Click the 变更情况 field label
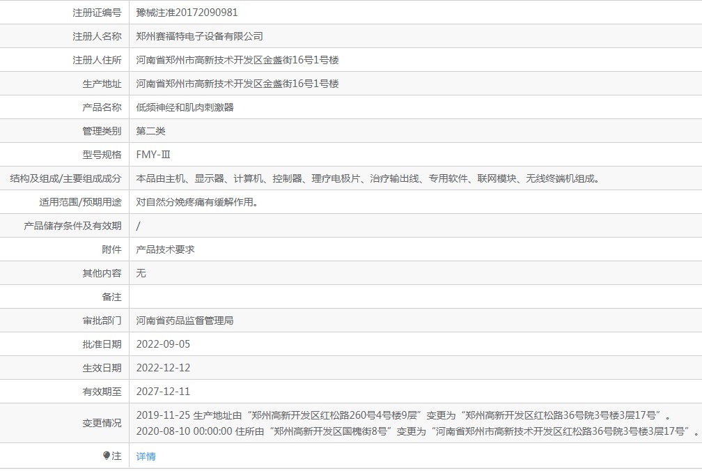The height and width of the screenshot is (471, 702). (x=102, y=423)
